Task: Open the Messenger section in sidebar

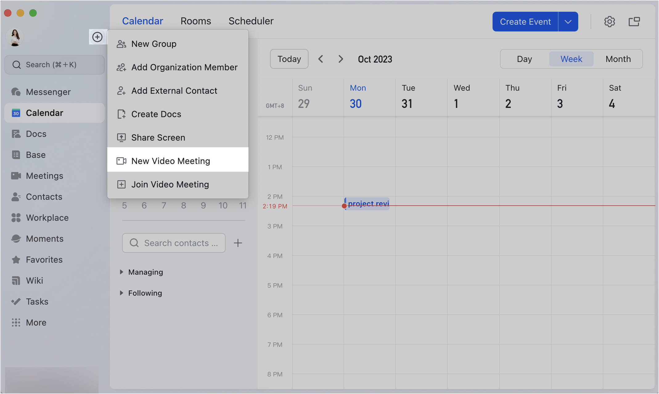Action: point(48,92)
